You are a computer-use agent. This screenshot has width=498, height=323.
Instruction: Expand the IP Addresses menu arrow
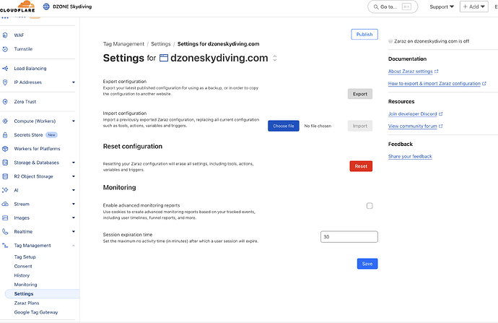[74, 82]
